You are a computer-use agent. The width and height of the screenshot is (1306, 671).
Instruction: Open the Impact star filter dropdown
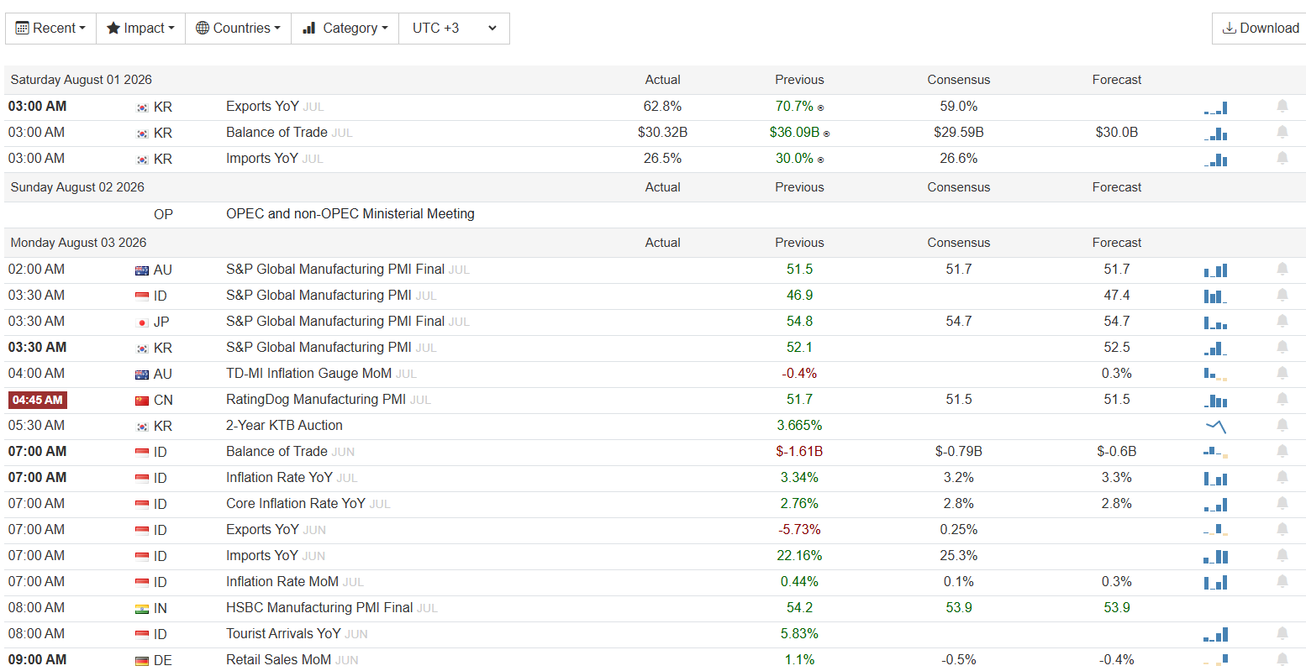[x=141, y=28]
